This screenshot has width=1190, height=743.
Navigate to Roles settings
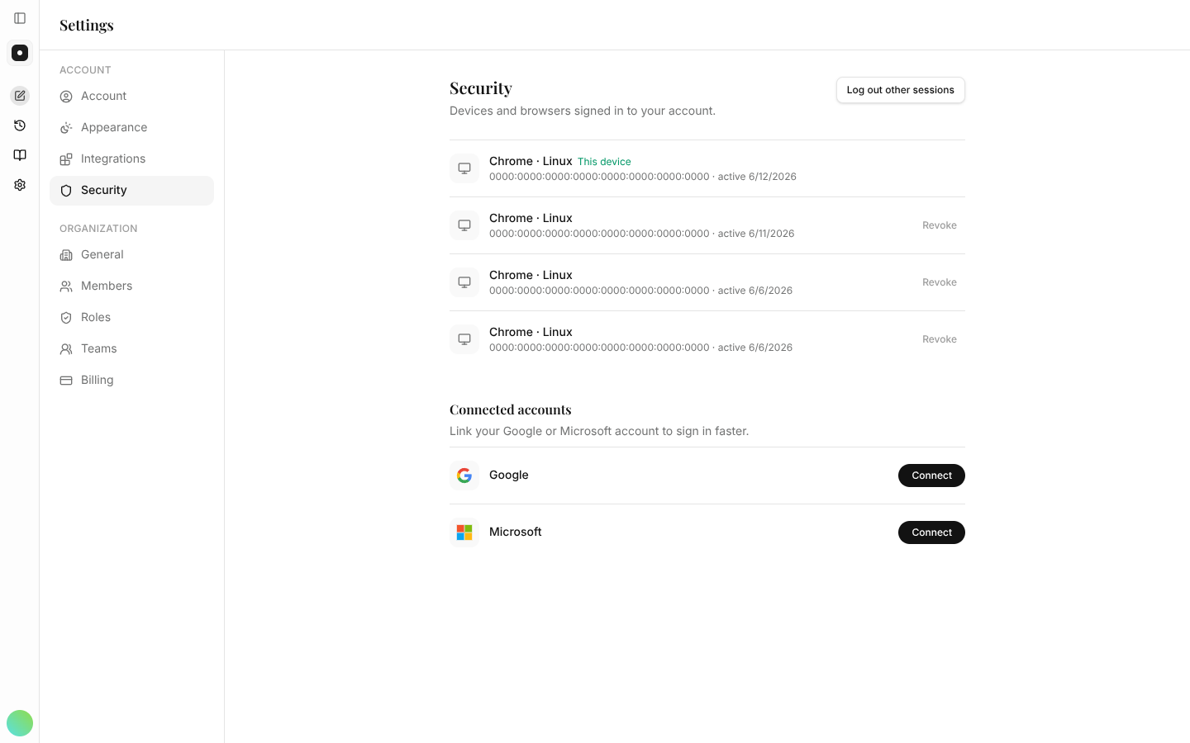point(131,318)
